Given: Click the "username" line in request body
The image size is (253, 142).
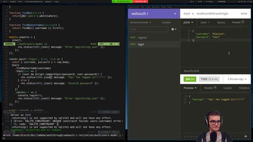Looking at the screenshot, I should click(210, 34).
